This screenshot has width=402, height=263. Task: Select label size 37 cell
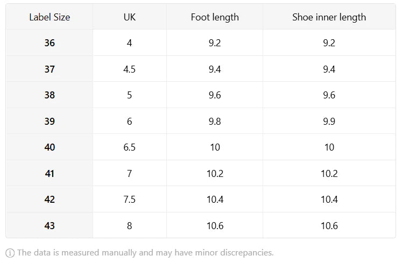[x=50, y=69]
